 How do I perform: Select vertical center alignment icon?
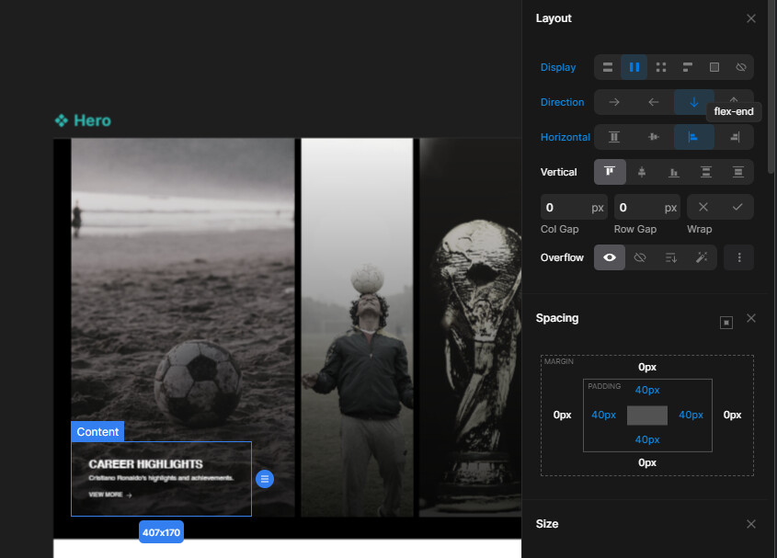tap(642, 172)
